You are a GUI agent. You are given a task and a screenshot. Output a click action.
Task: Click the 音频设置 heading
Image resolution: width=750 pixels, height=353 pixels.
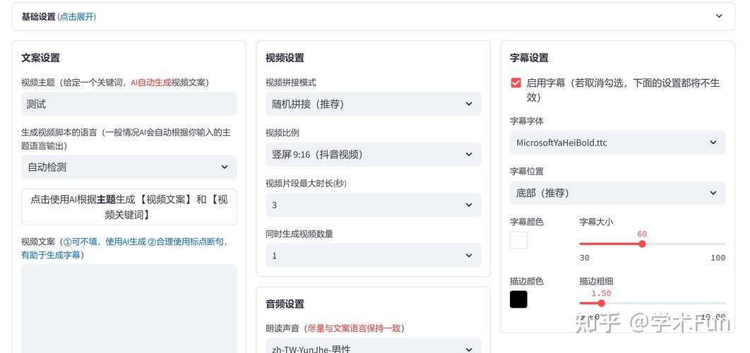tap(285, 304)
